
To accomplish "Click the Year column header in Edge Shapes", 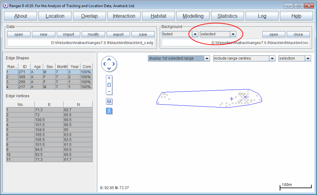I will pos(75,66).
